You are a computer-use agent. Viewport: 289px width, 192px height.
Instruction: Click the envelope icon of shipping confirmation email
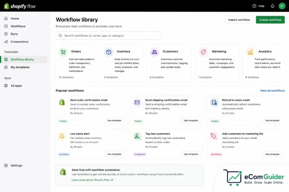[x=137, y=102]
